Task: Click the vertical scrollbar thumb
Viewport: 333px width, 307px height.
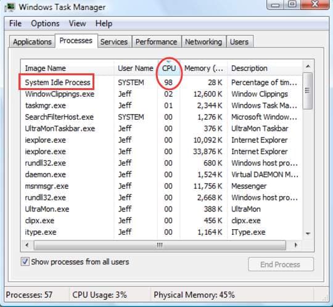Action: [x=307, y=91]
